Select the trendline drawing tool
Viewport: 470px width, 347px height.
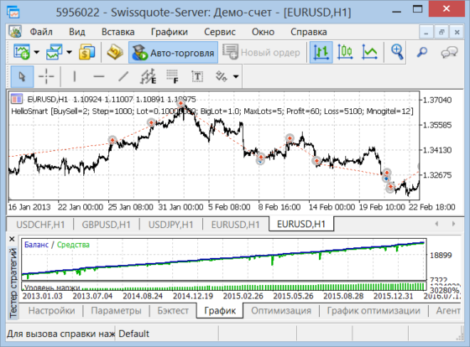(123, 76)
